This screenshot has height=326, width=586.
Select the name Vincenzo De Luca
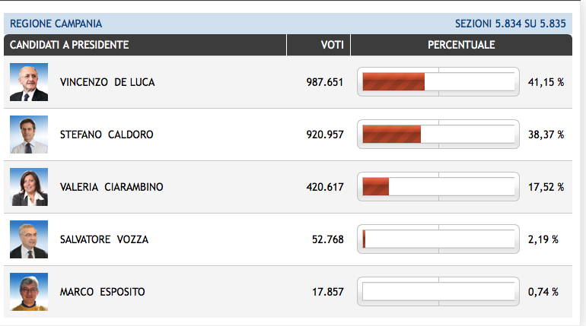[x=107, y=82]
